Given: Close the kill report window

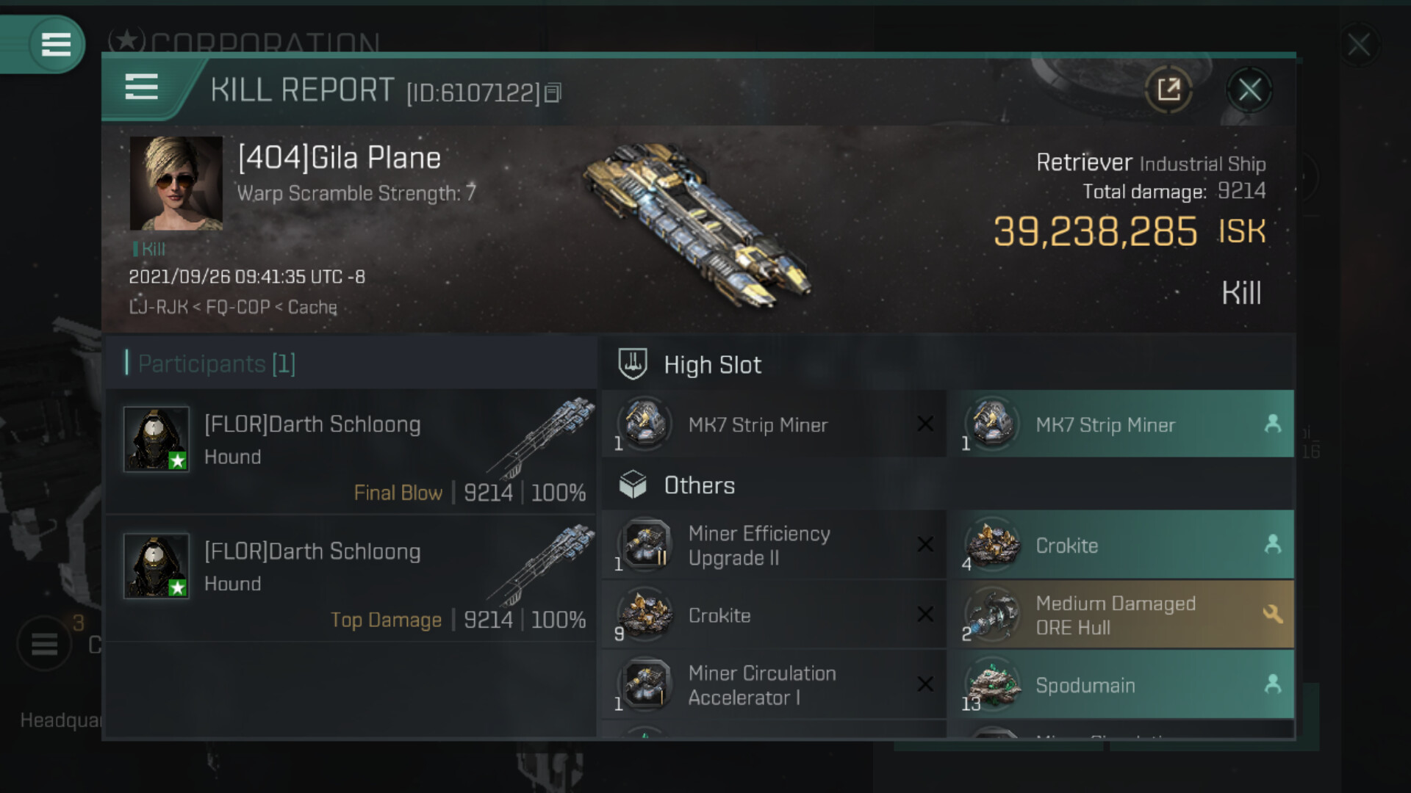Looking at the screenshot, I should [x=1249, y=90].
